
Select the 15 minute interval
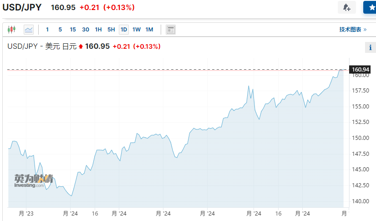click(x=73, y=30)
